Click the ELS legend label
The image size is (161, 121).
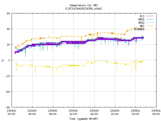coord(142,16)
